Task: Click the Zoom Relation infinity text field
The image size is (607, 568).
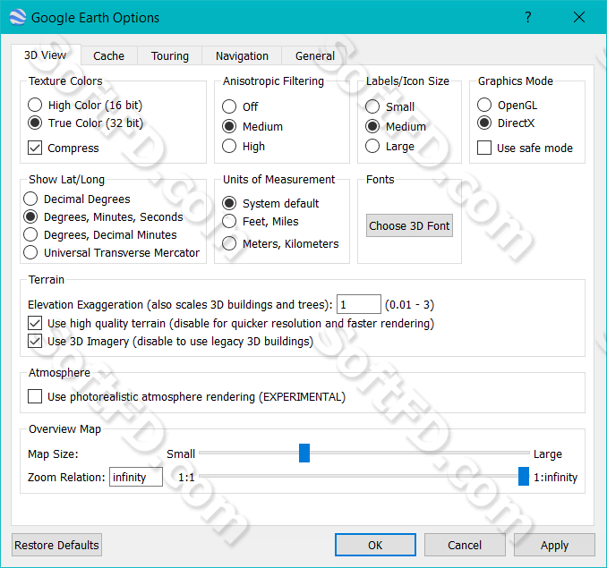Action: [136, 477]
